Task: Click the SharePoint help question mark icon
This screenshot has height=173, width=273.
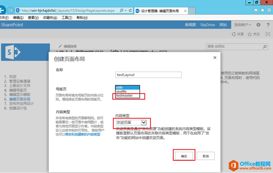Action: [x=268, y=25]
